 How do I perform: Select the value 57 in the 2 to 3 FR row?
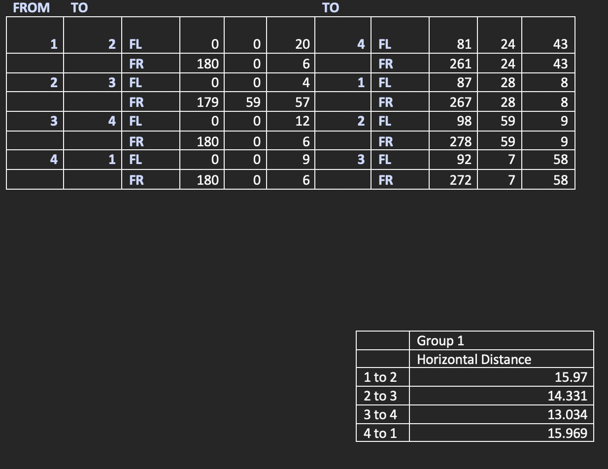pyautogui.click(x=303, y=102)
